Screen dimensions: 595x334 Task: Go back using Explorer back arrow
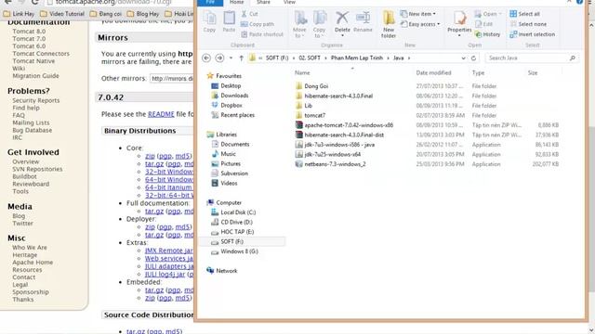pos(206,58)
